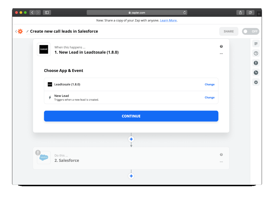
Task: Open step 1 help via its question mark
Action: pyautogui.click(x=221, y=46)
